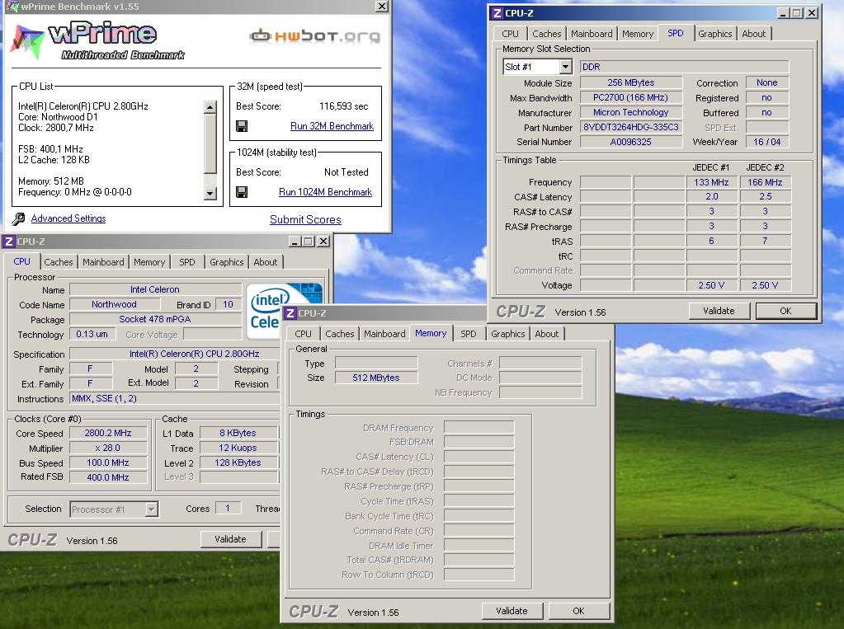Click the CPU-Z title icon in SPD window

tap(497, 13)
